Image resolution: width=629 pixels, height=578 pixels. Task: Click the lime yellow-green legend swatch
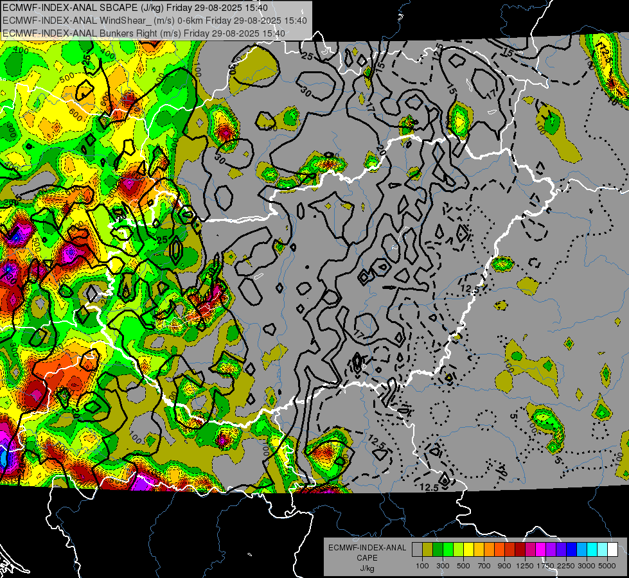[458, 550]
